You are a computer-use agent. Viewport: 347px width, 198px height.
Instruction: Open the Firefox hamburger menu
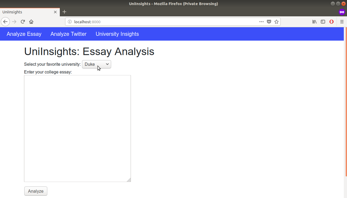[x=342, y=22]
